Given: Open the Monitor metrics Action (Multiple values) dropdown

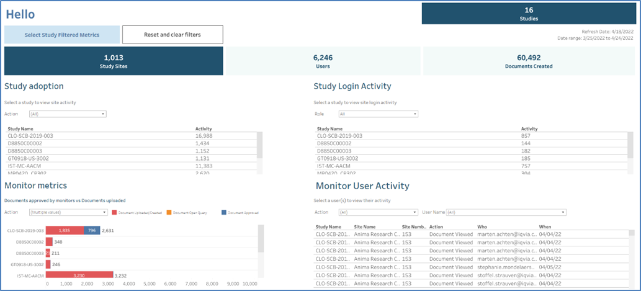Looking at the screenshot, I should click(68, 213).
